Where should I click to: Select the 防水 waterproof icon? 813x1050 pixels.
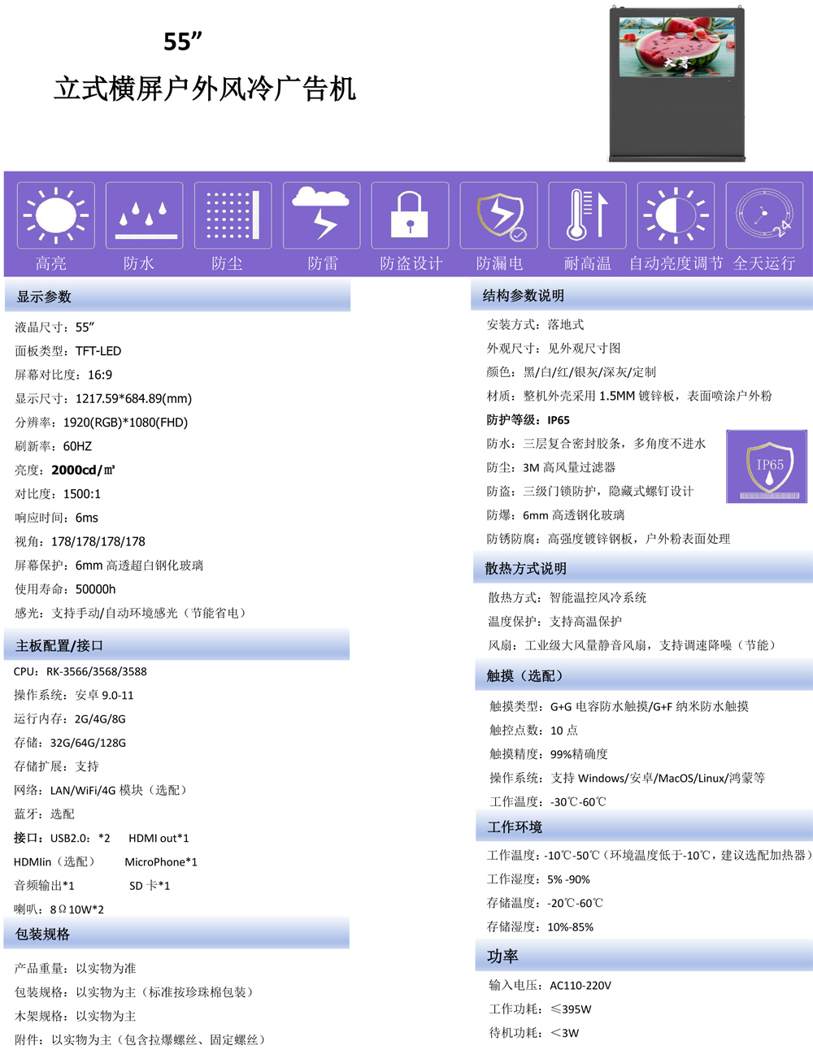pos(143,214)
